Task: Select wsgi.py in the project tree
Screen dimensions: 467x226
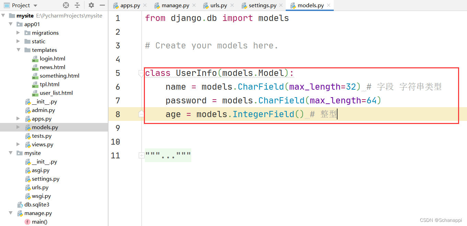Action: click(41, 196)
